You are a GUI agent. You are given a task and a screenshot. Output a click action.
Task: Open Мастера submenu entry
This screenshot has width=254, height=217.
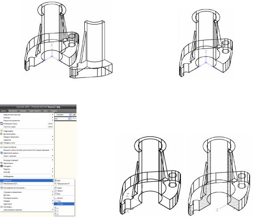click(27, 195)
